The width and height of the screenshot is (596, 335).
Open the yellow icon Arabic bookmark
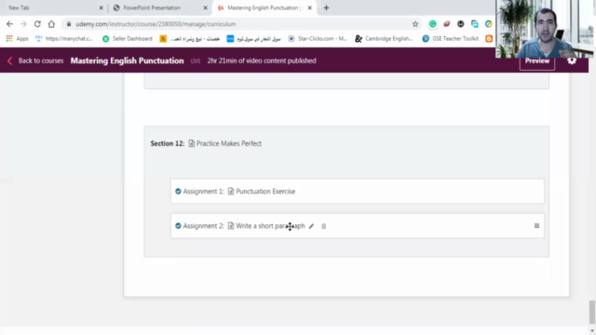[x=189, y=38]
